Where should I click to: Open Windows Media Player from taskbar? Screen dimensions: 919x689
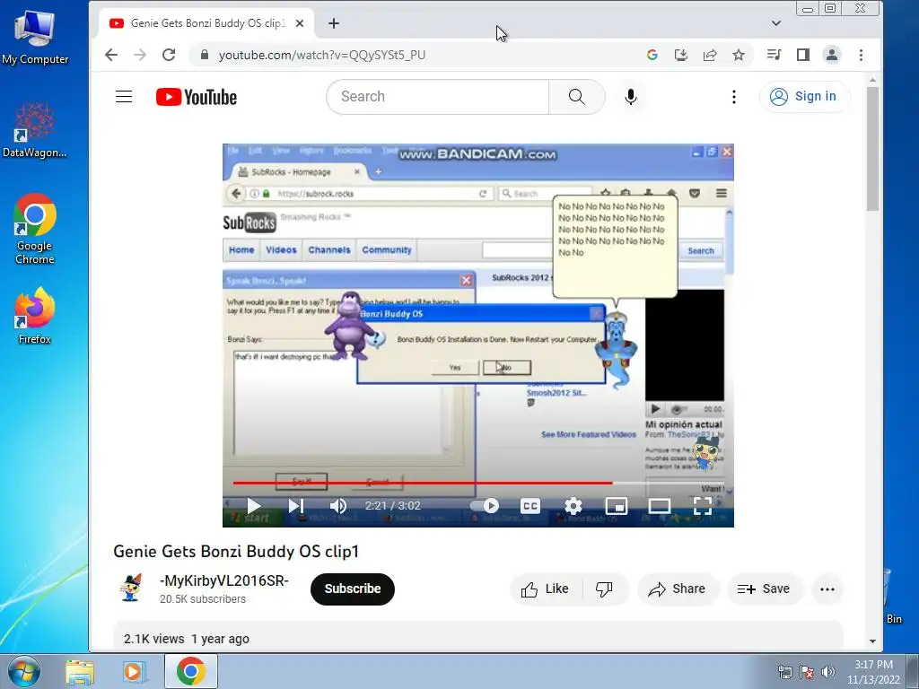pos(133,671)
